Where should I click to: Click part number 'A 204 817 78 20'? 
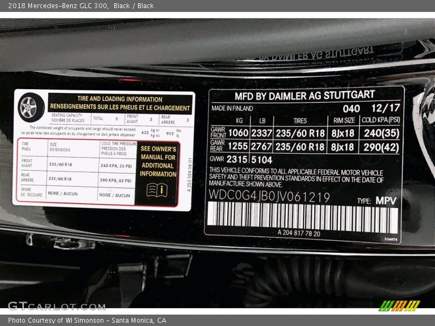point(299,233)
